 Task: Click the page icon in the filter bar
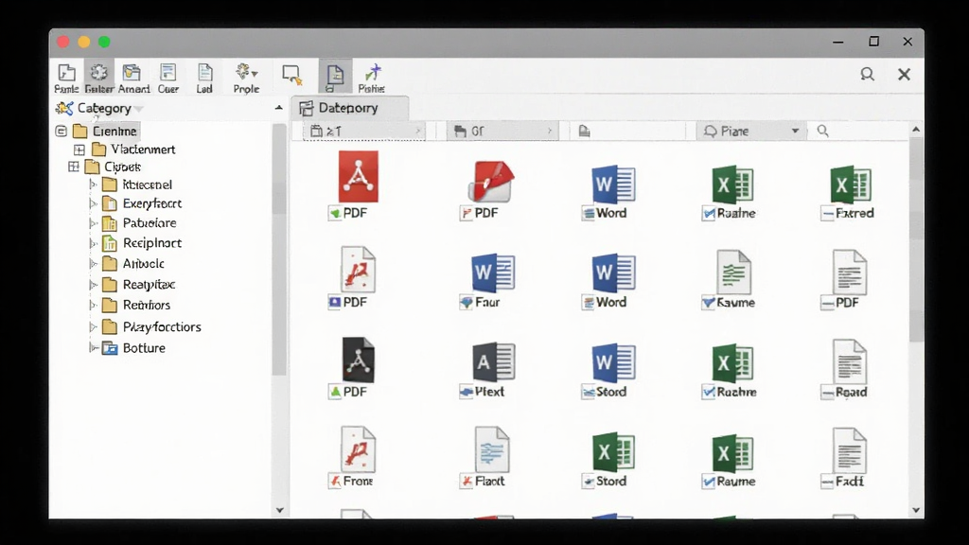(x=584, y=131)
